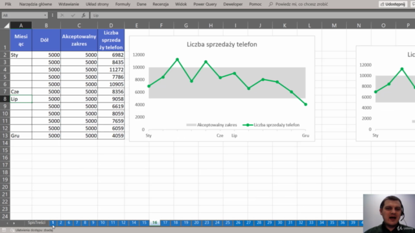Open the Dane ribbon tab
This screenshot has width=415, height=233.
tap(141, 5)
